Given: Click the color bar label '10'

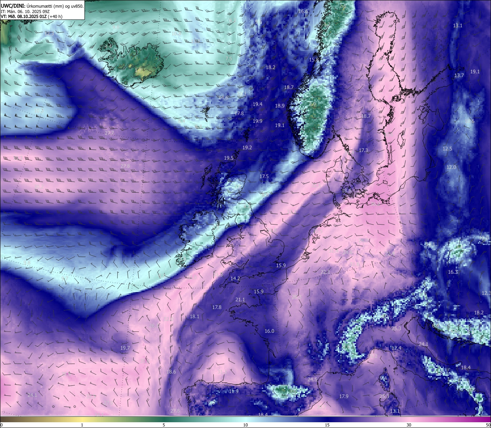Looking at the screenshot, I should click(x=245, y=425).
